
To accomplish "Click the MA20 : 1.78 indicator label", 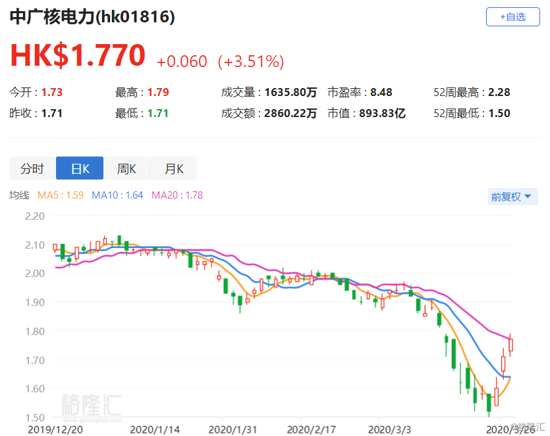I will point(177,195).
